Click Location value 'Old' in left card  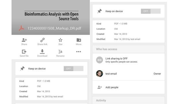[x=39, y=86]
